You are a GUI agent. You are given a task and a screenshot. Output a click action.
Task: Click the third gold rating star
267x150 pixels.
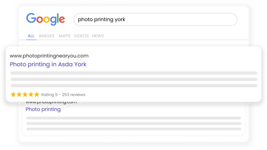tap(25, 94)
